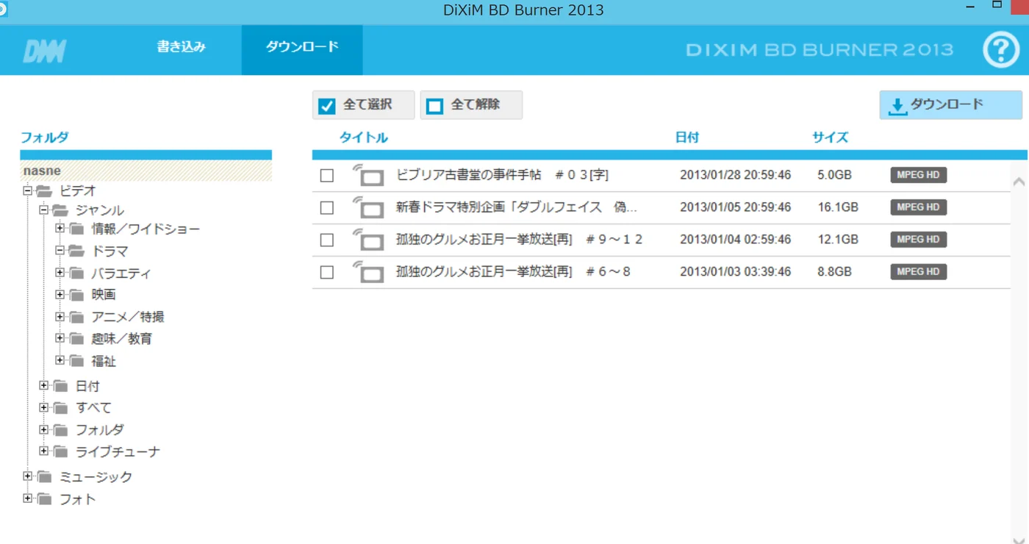1029x544 pixels.
Task: Click the device icon beside ビブリア古書堂の事件手帖
Action: [x=368, y=176]
